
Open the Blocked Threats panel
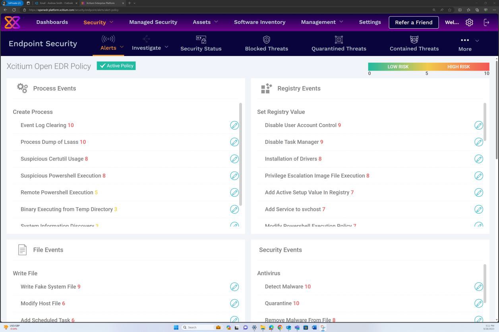pyautogui.click(x=266, y=44)
